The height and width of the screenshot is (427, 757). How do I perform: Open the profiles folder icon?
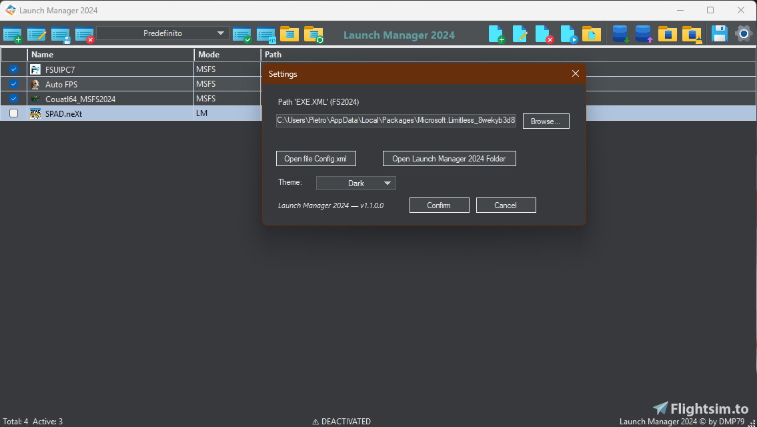click(289, 34)
